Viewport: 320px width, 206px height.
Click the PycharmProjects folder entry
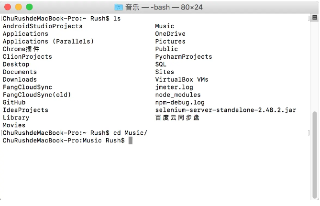point(184,56)
